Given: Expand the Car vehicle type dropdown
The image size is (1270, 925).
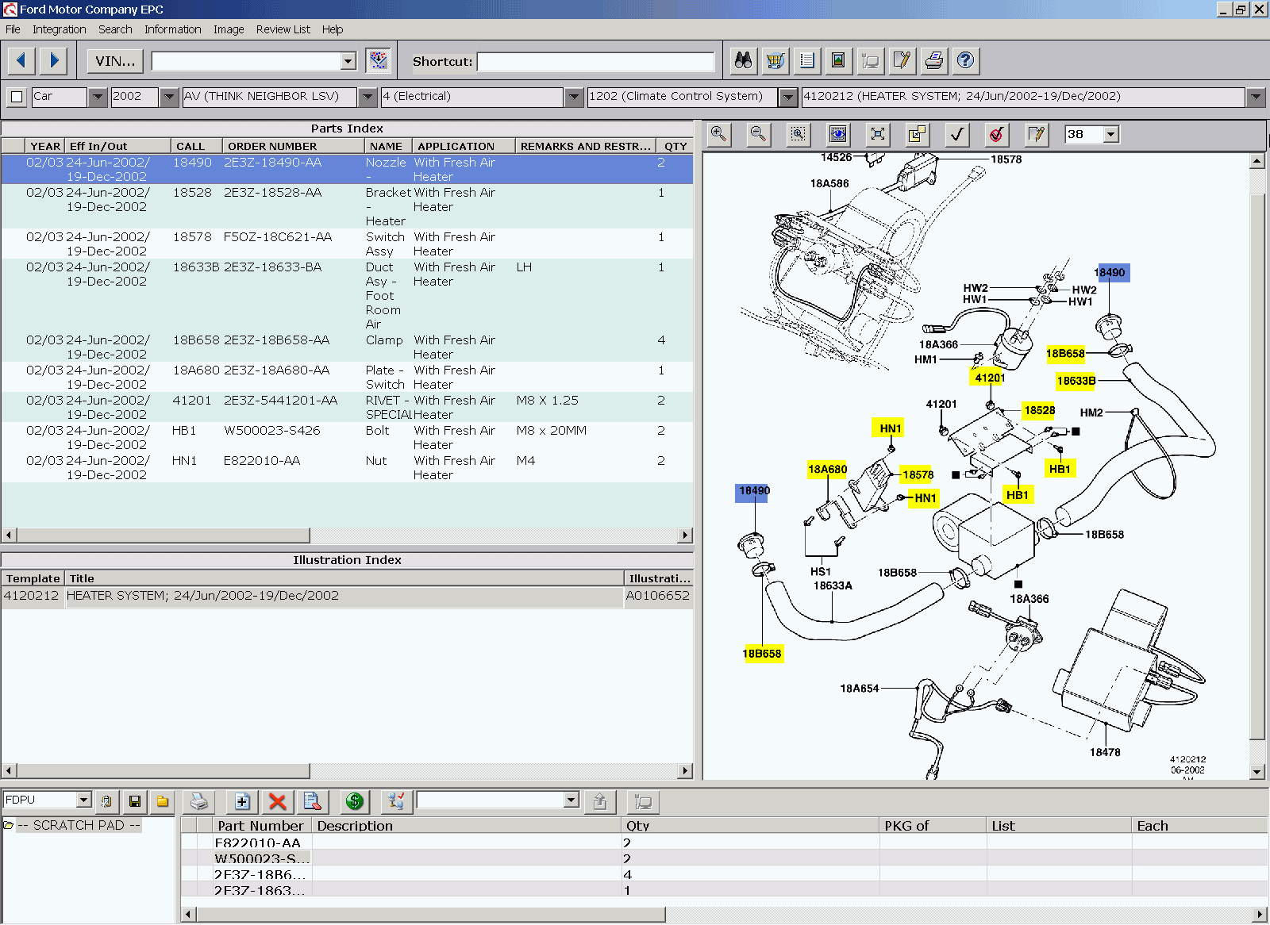Looking at the screenshot, I should click(x=98, y=97).
